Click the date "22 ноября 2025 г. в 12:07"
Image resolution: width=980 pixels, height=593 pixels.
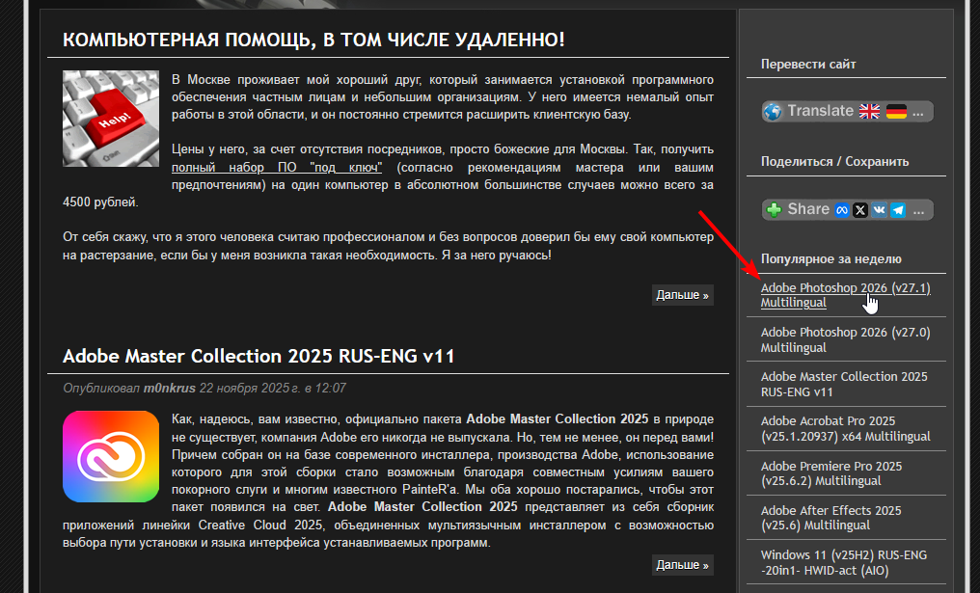tap(273, 388)
